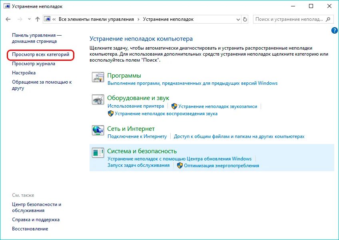The width and height of the screenshot is (339, 240).
Task: Click the Forward navigation arrow
Action: point(20,19)
